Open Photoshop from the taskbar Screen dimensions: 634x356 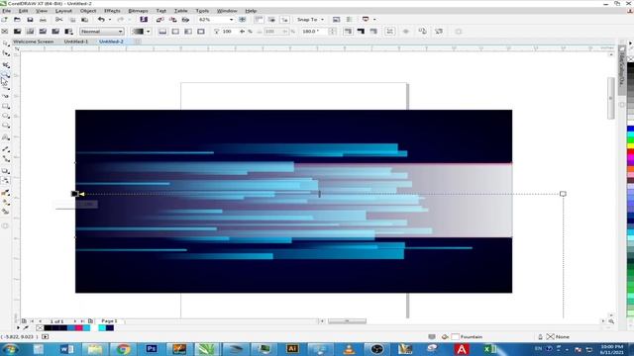pyautogui.click(x=152, y=349)
